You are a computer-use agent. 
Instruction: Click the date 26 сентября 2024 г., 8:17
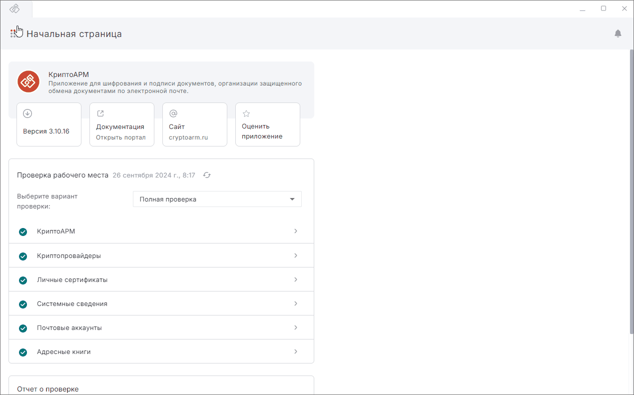[154, 175]
